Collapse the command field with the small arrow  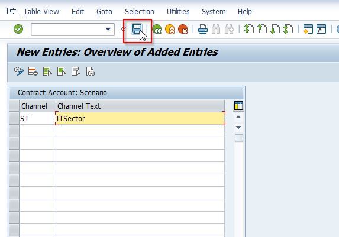tap(123, 29)
